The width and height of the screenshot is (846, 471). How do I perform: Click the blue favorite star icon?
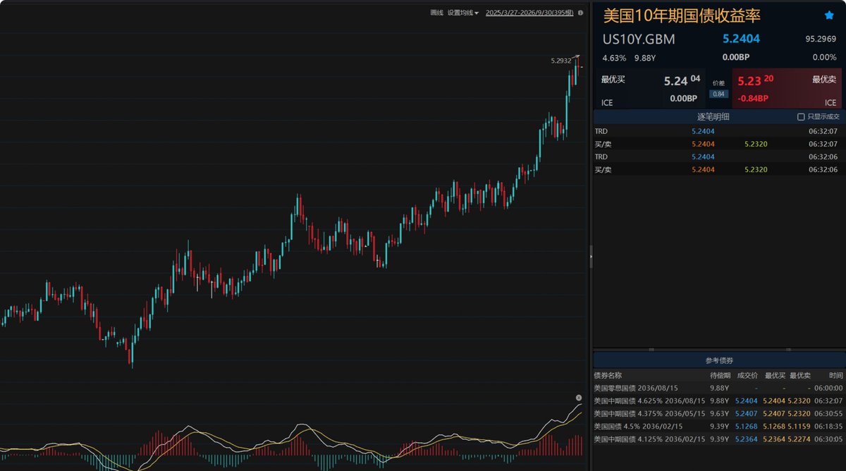coord(829,16)
